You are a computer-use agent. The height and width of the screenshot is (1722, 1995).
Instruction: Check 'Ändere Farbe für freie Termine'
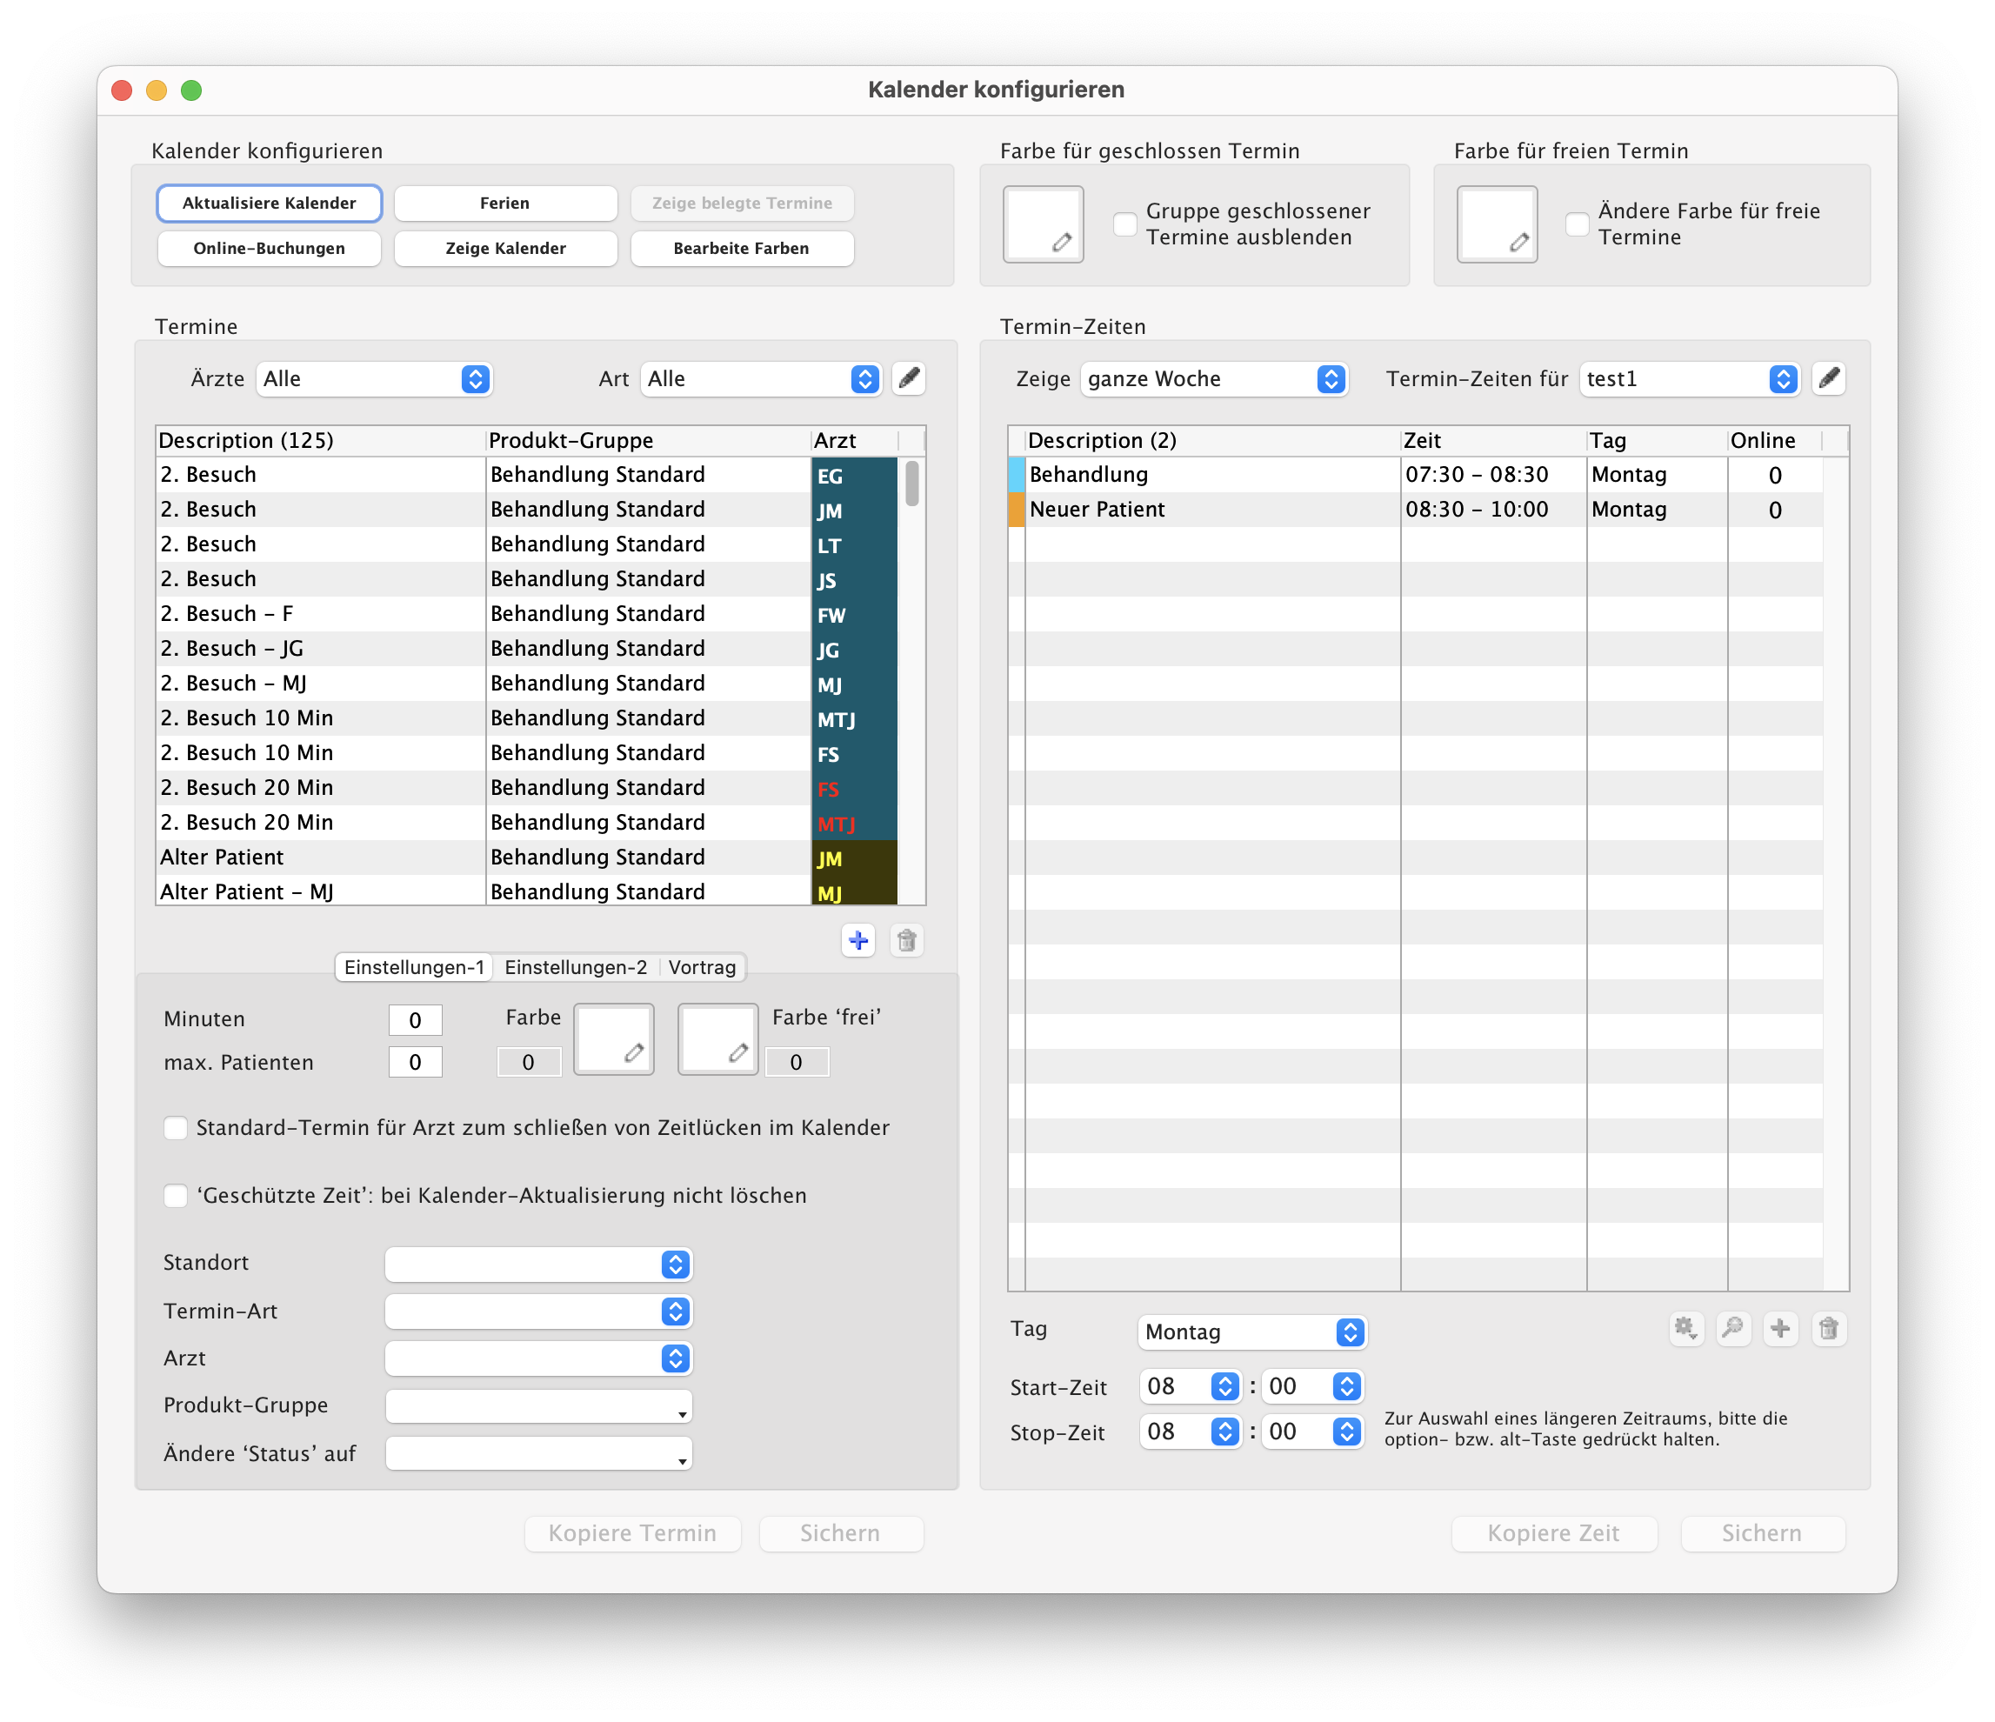click(1578, 224)
